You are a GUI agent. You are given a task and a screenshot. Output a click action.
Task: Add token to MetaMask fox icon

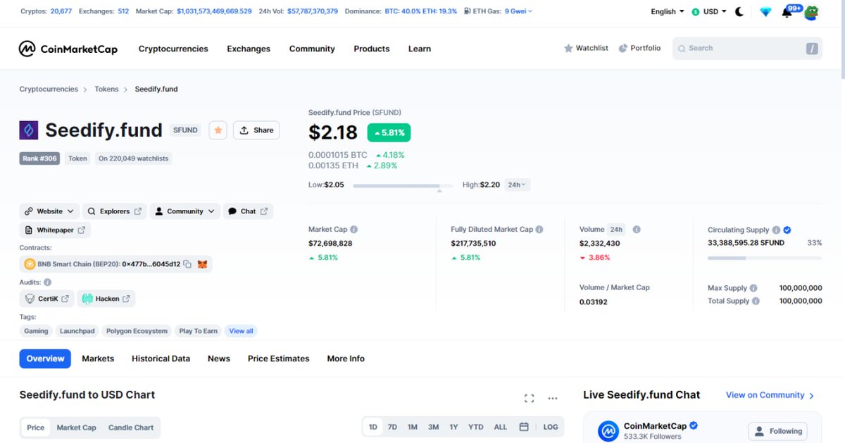(x=202, y=264)
